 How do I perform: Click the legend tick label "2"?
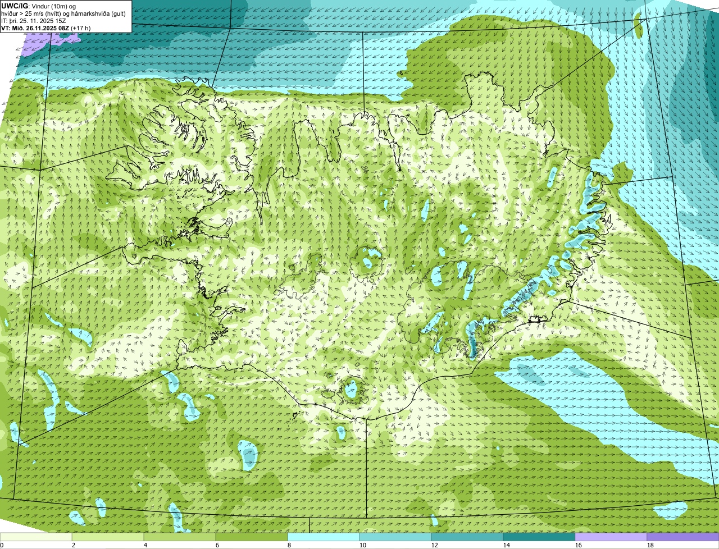coord(74,545)
